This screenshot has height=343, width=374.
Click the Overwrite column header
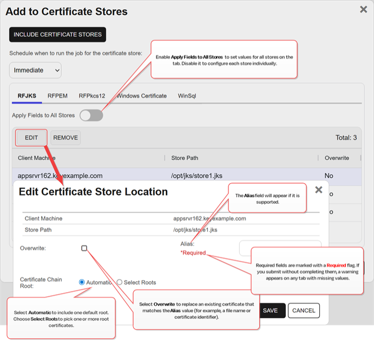click(x=337, y=158)
